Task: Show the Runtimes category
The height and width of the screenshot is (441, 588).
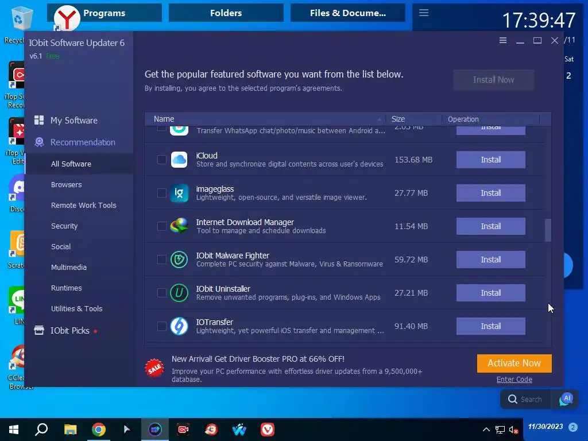Action: click(67, 288)
